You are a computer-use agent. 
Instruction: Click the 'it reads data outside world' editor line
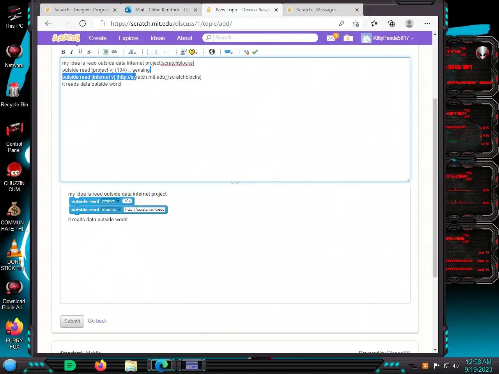[92, 84]
